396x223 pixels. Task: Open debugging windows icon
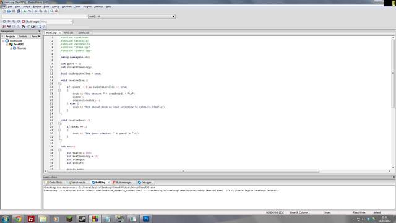(39, 27)
